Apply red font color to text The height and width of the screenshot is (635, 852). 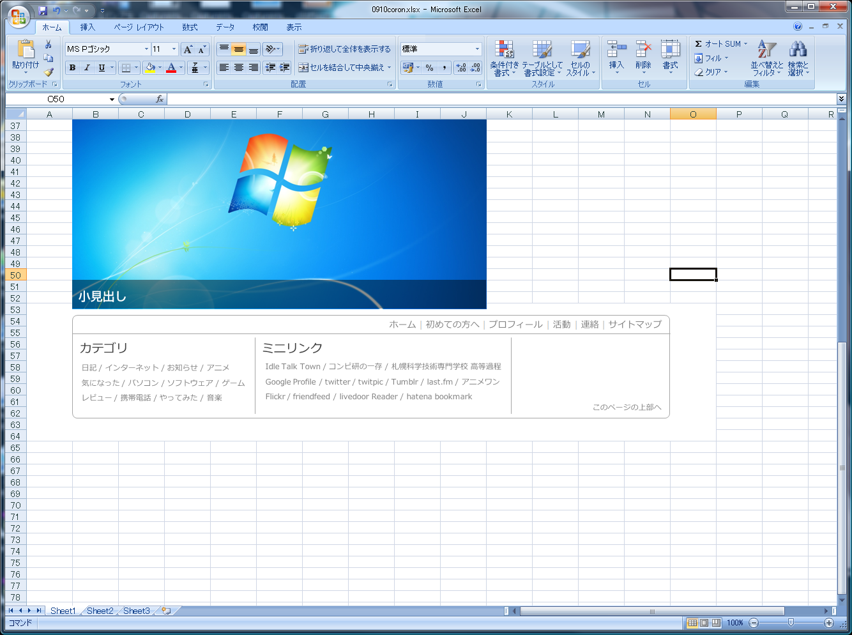tap(171, 68)
